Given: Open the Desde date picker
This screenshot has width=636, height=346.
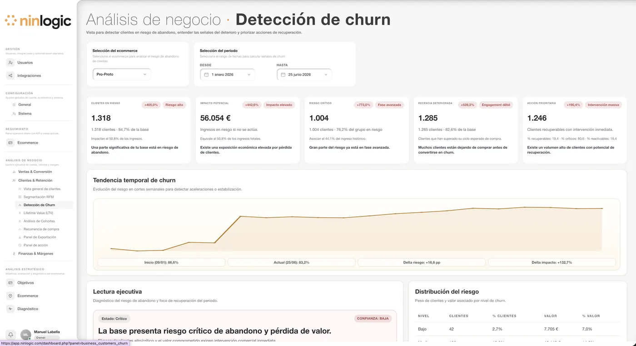Looking at the screenshot, I should (228, 75).
